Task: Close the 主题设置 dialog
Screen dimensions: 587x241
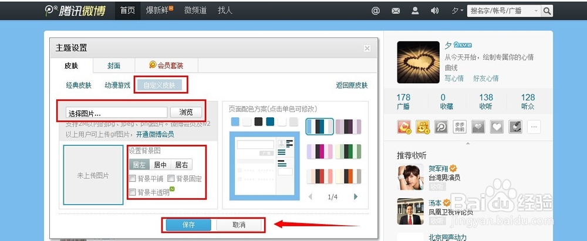Action: click(x=367, y=48)
